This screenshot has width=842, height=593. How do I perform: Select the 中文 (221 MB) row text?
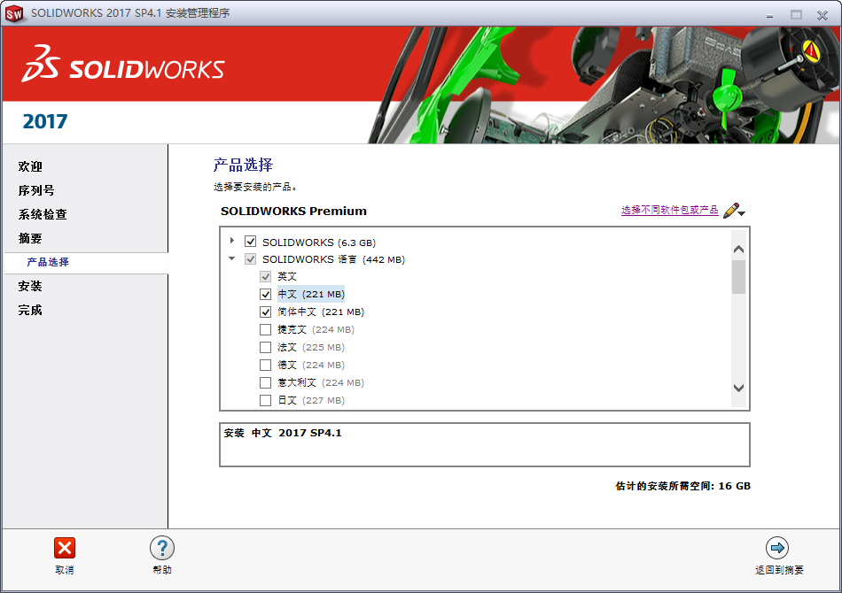(311, 295)
